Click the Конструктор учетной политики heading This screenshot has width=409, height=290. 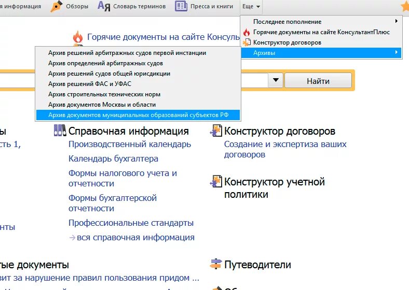point(275,187)
